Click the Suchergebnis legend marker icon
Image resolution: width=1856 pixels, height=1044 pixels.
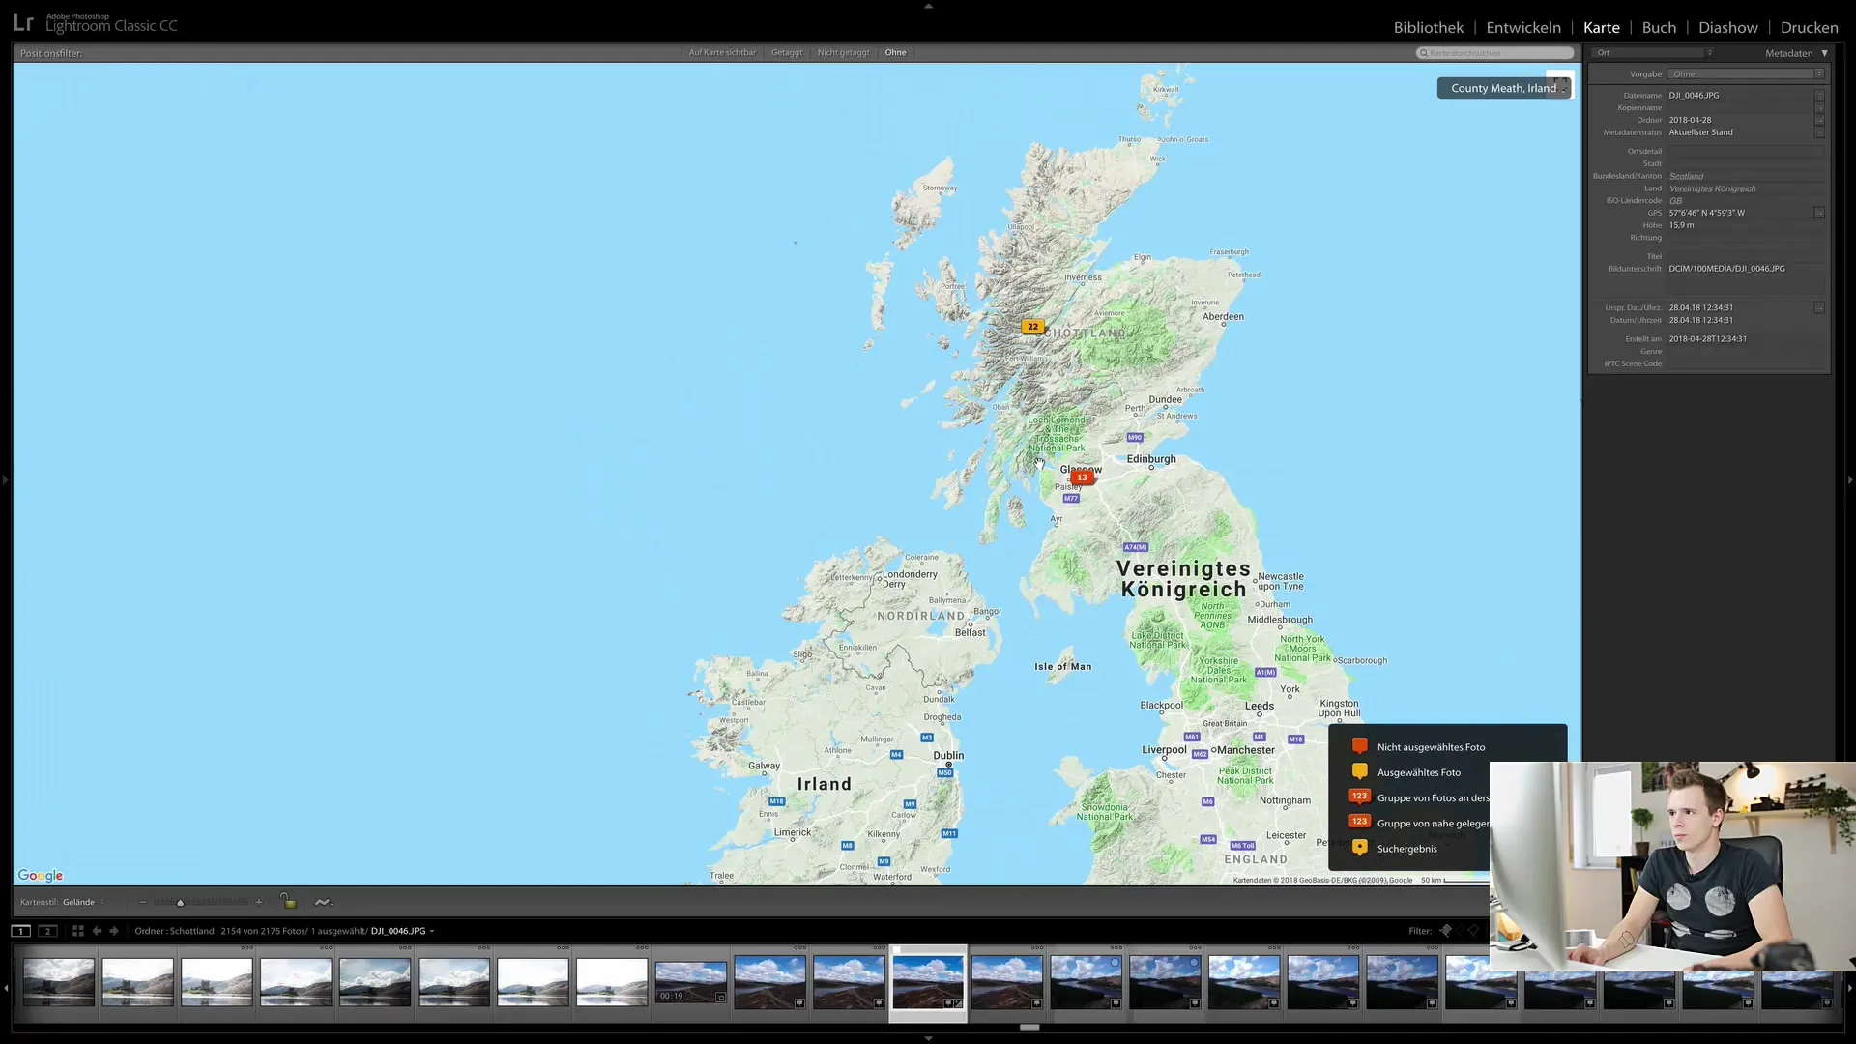click(x=1359, y=848)
